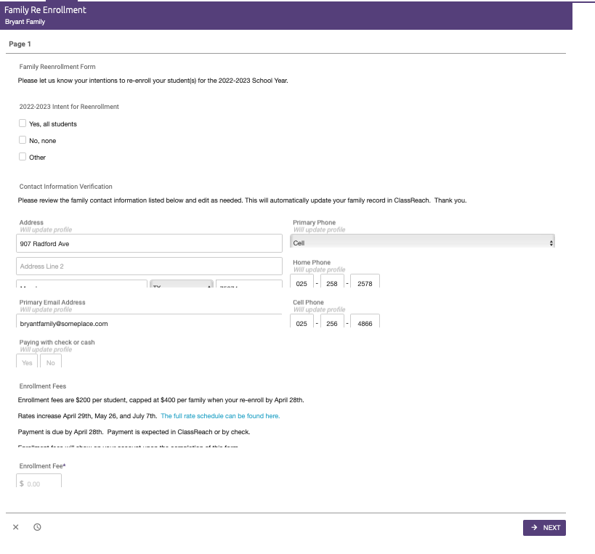Select the Other reenrollment checkbox

23,158
